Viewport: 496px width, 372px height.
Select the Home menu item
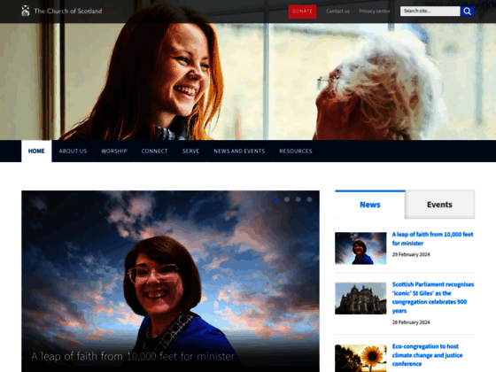coord(36,151)
